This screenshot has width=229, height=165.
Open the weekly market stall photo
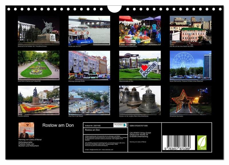(x=140, y=30)
